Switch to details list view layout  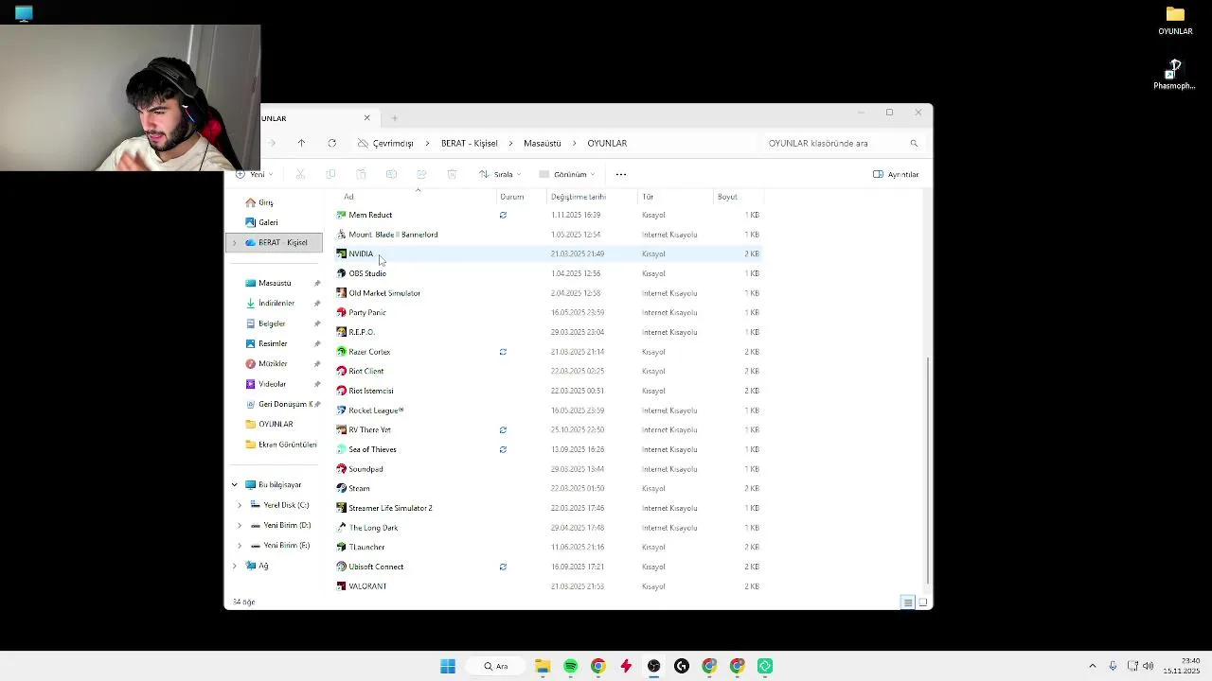907,602
